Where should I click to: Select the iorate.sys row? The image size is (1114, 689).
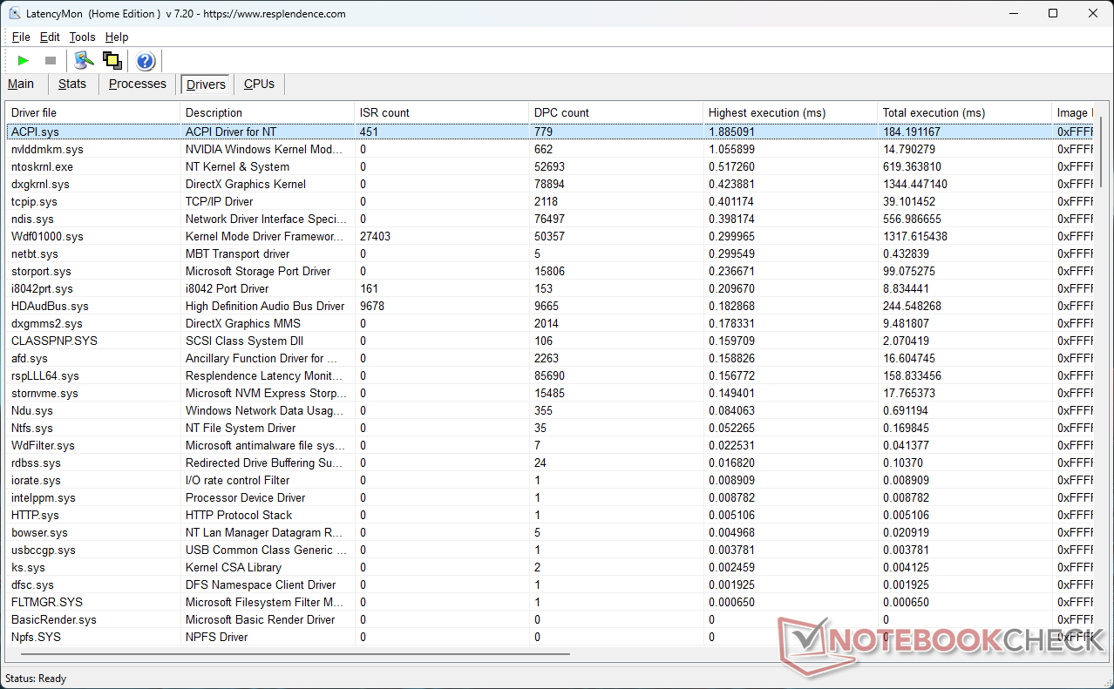coord(550,480)
